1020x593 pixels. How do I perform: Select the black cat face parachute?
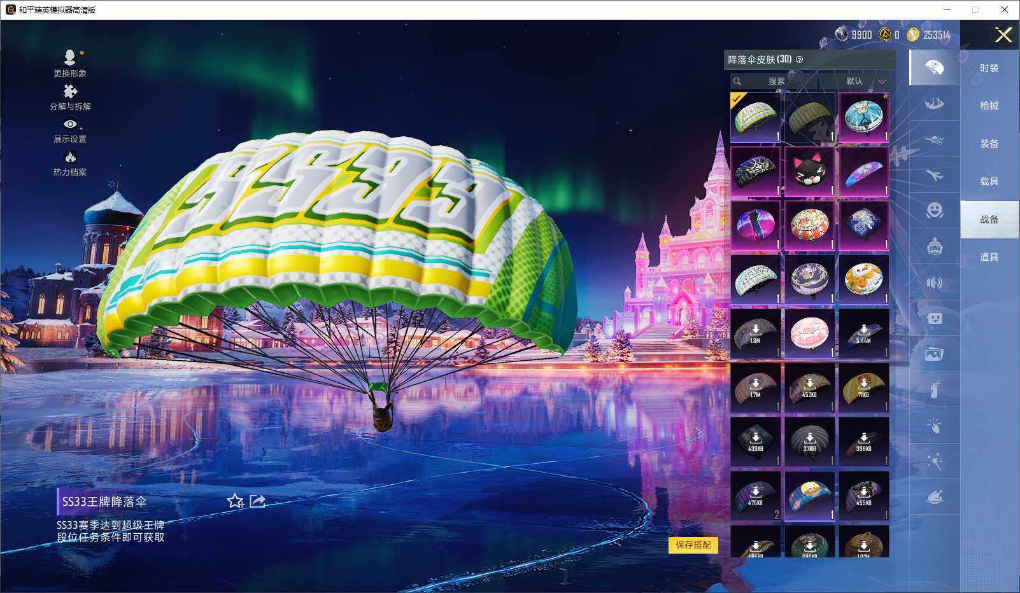(x=810, y=172)
